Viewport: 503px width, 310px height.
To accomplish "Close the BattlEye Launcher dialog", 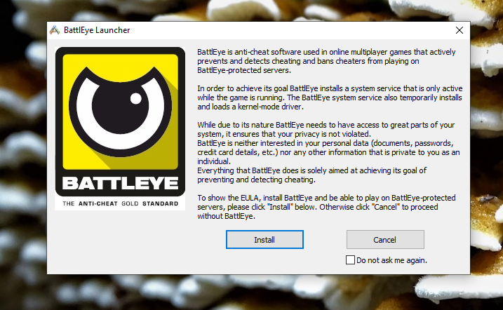I will pyautogui.click(x=460, y=30).
